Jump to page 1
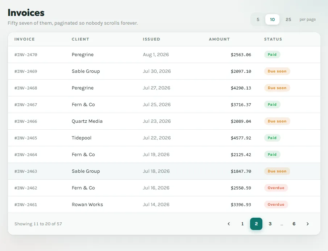 [242, 224]
